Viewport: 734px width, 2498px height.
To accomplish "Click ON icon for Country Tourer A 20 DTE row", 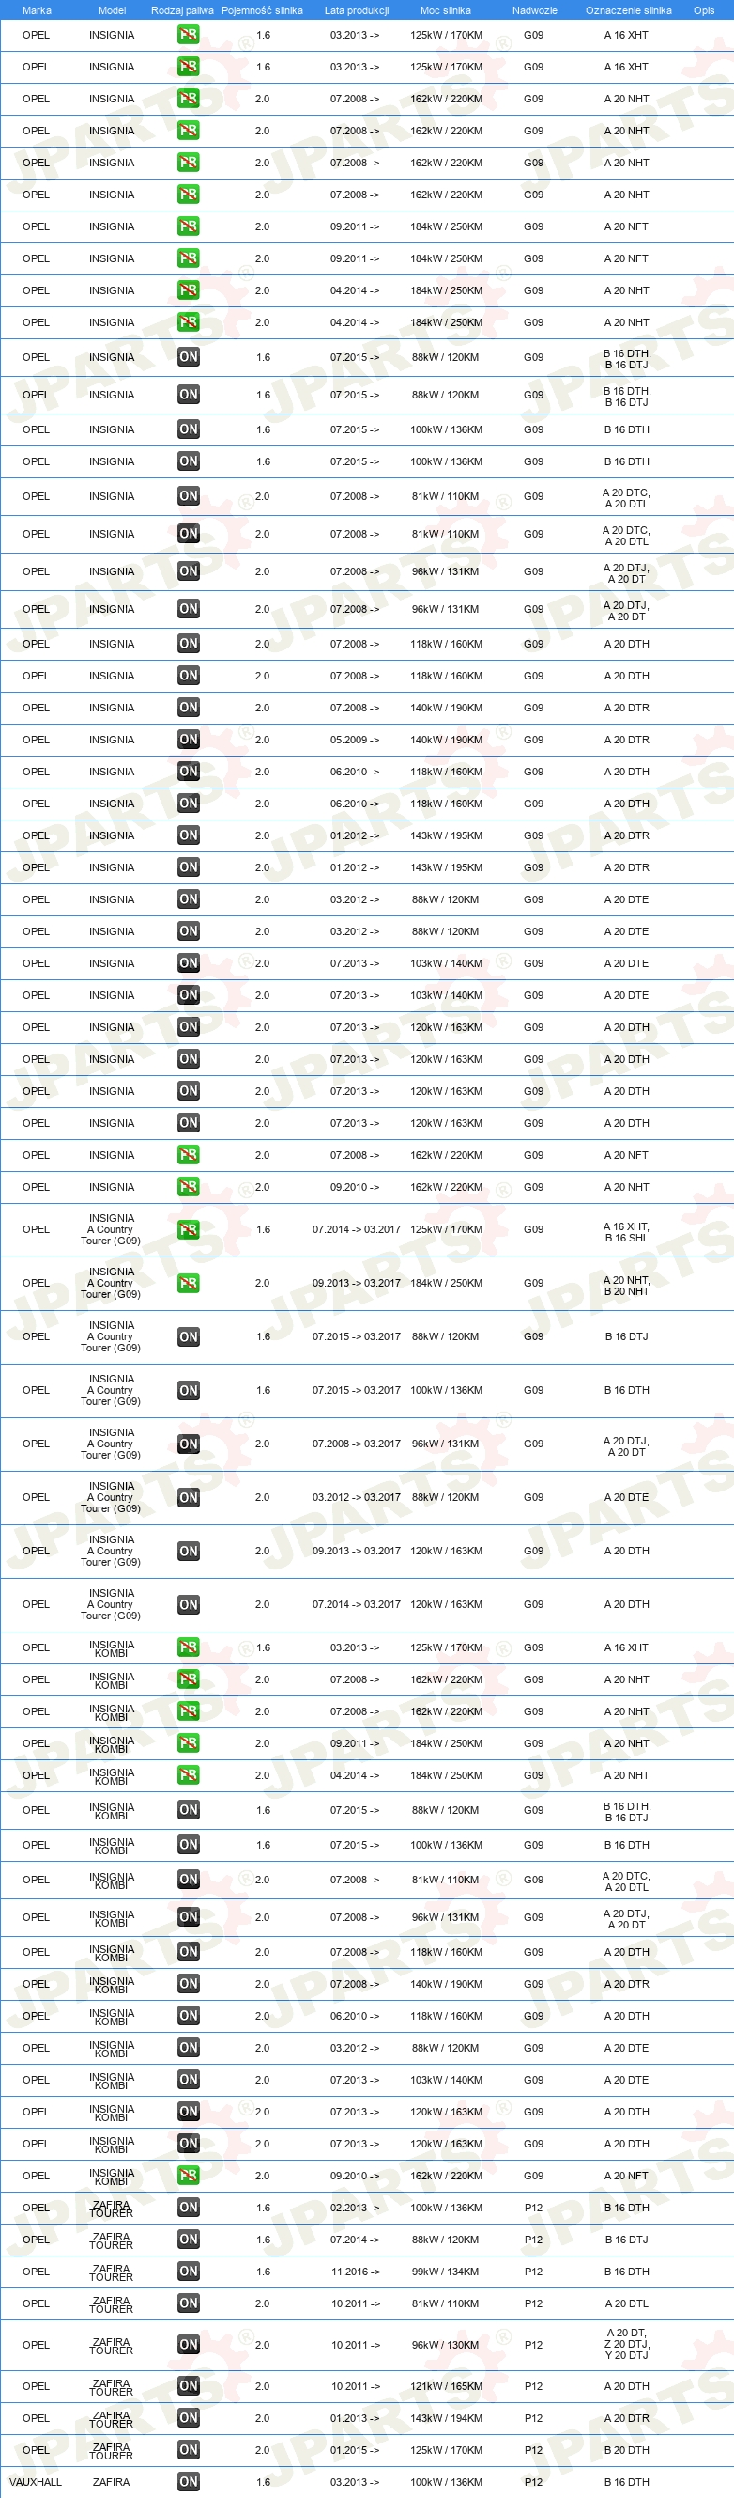I will tap(188, 1496).
